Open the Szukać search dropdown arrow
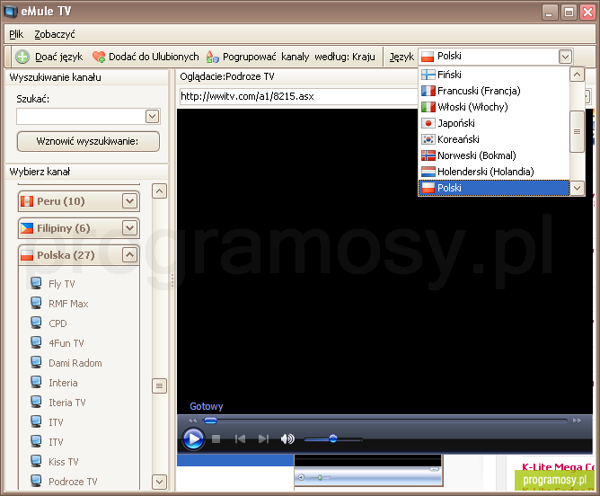This screenshot has height=496, width=600. [x=153, y=116]
